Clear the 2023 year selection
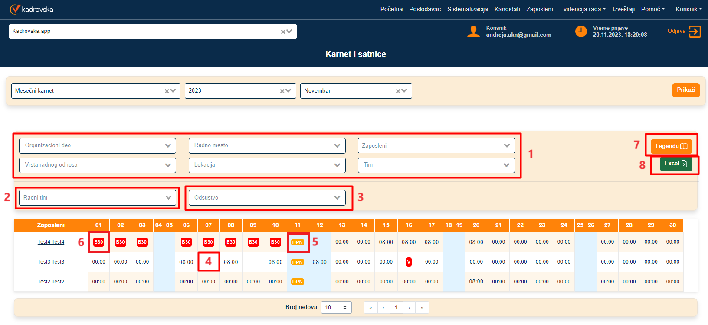 [282, 91]
